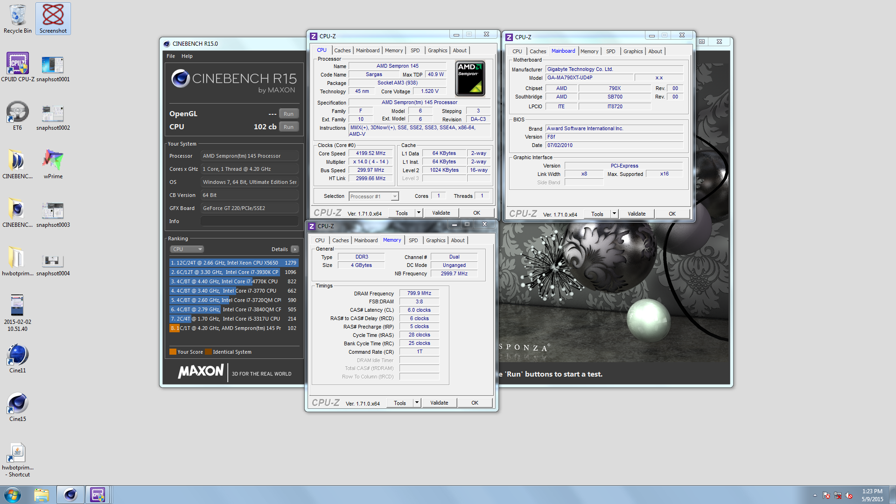The width and height of the screenshot is (896, 504).
Task: Open the Screenshot desktop shortcut
Action: (x=53, y=19)
